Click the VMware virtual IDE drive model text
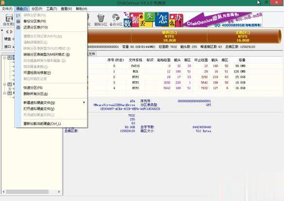The height and width of the screenshot is (201, 284). coord(114,105)
